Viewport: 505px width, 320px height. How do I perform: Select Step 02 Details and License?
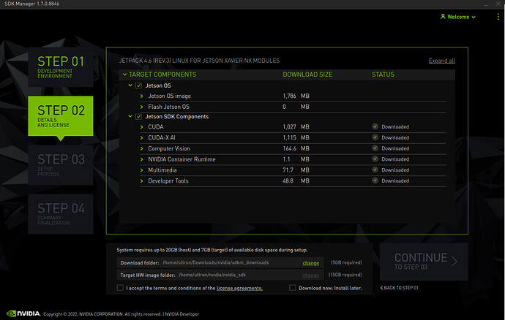tap(61, 115)
